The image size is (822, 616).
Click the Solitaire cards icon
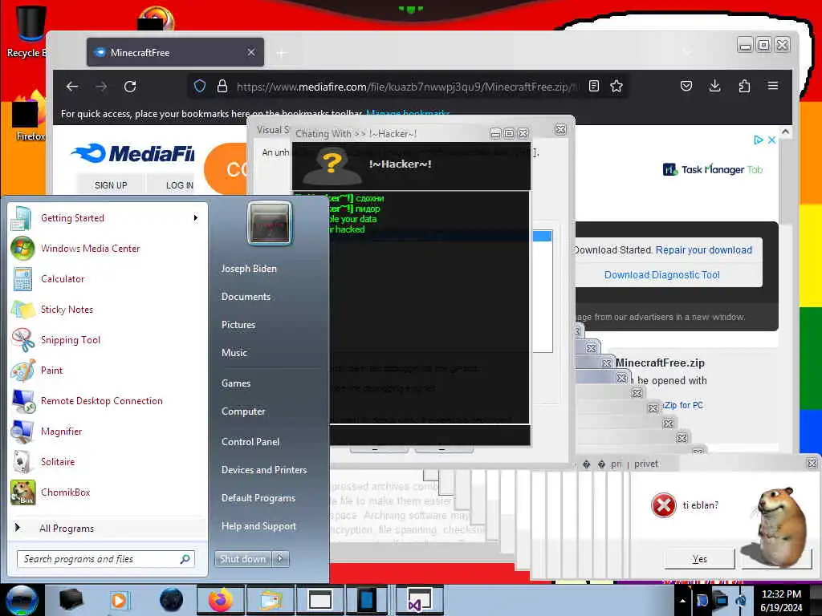pos(23,462)
